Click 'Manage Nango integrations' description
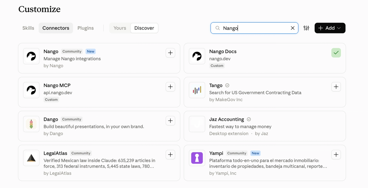368x188 pixels. pyautogui.click(x=72, y=59)
